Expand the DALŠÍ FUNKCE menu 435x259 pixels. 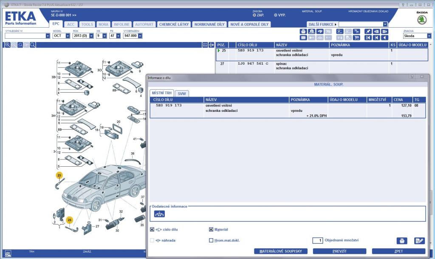(322, 24)
